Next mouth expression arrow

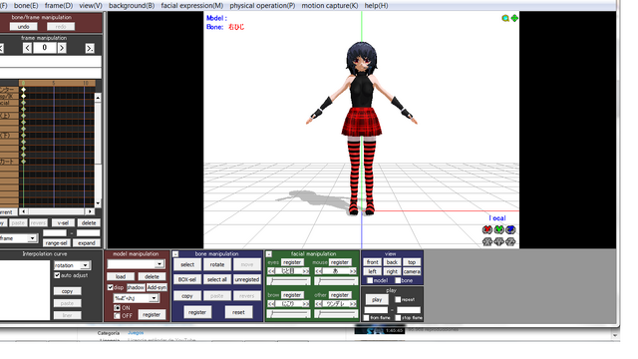coord(353,271)
